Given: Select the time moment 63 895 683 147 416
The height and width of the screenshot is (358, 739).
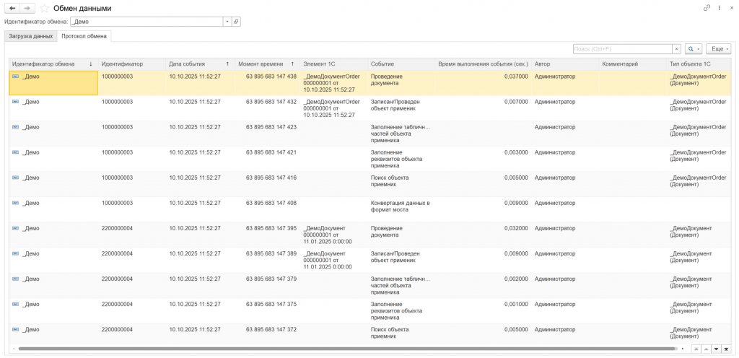Looking at the screenshot, I should [271, 178].
